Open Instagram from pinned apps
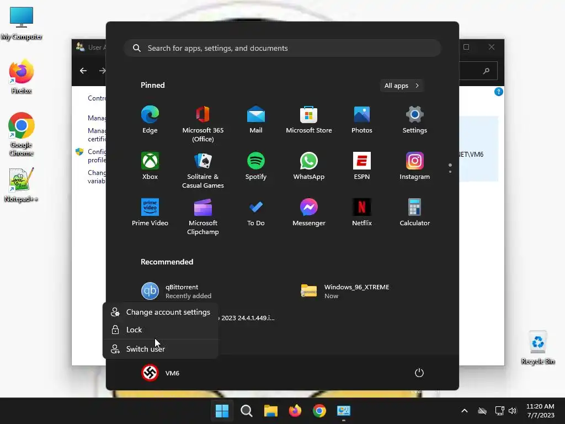This screenshot has height=424, width=565. [x=415, y=166]
